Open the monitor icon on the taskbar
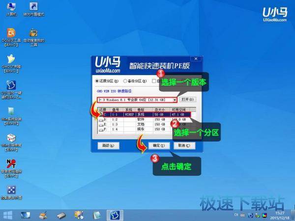 [x=26, y=216]
